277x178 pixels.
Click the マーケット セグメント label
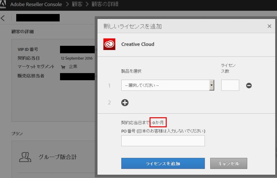point(36,67)
